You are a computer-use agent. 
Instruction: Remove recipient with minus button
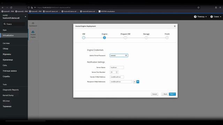click(x=134, y=82)
